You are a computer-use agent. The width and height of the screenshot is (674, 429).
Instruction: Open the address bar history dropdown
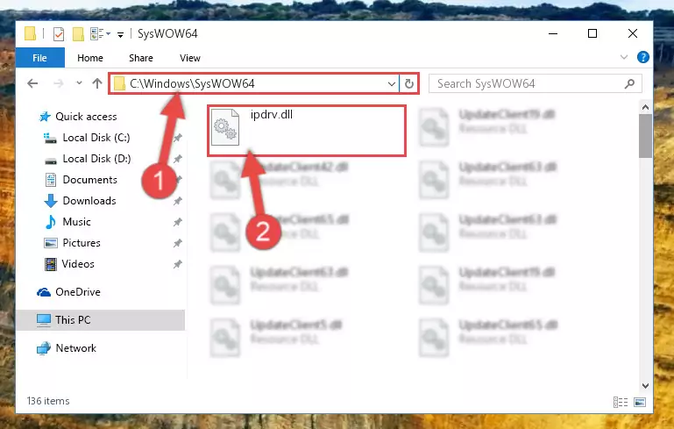391,84
